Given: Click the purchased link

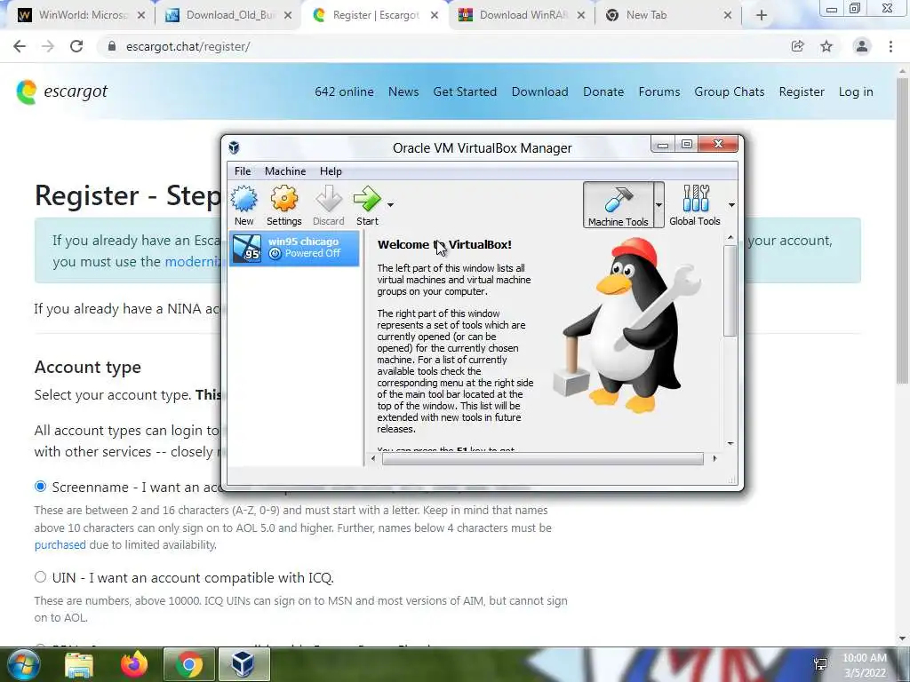Looking at the screenshot, I should point(60,544).
